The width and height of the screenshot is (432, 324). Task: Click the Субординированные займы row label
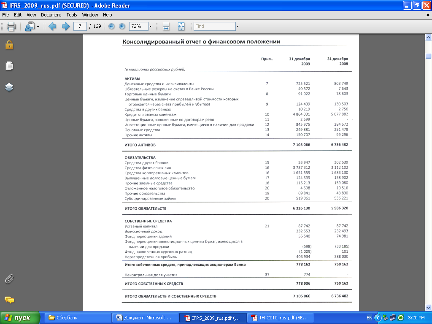150,199
